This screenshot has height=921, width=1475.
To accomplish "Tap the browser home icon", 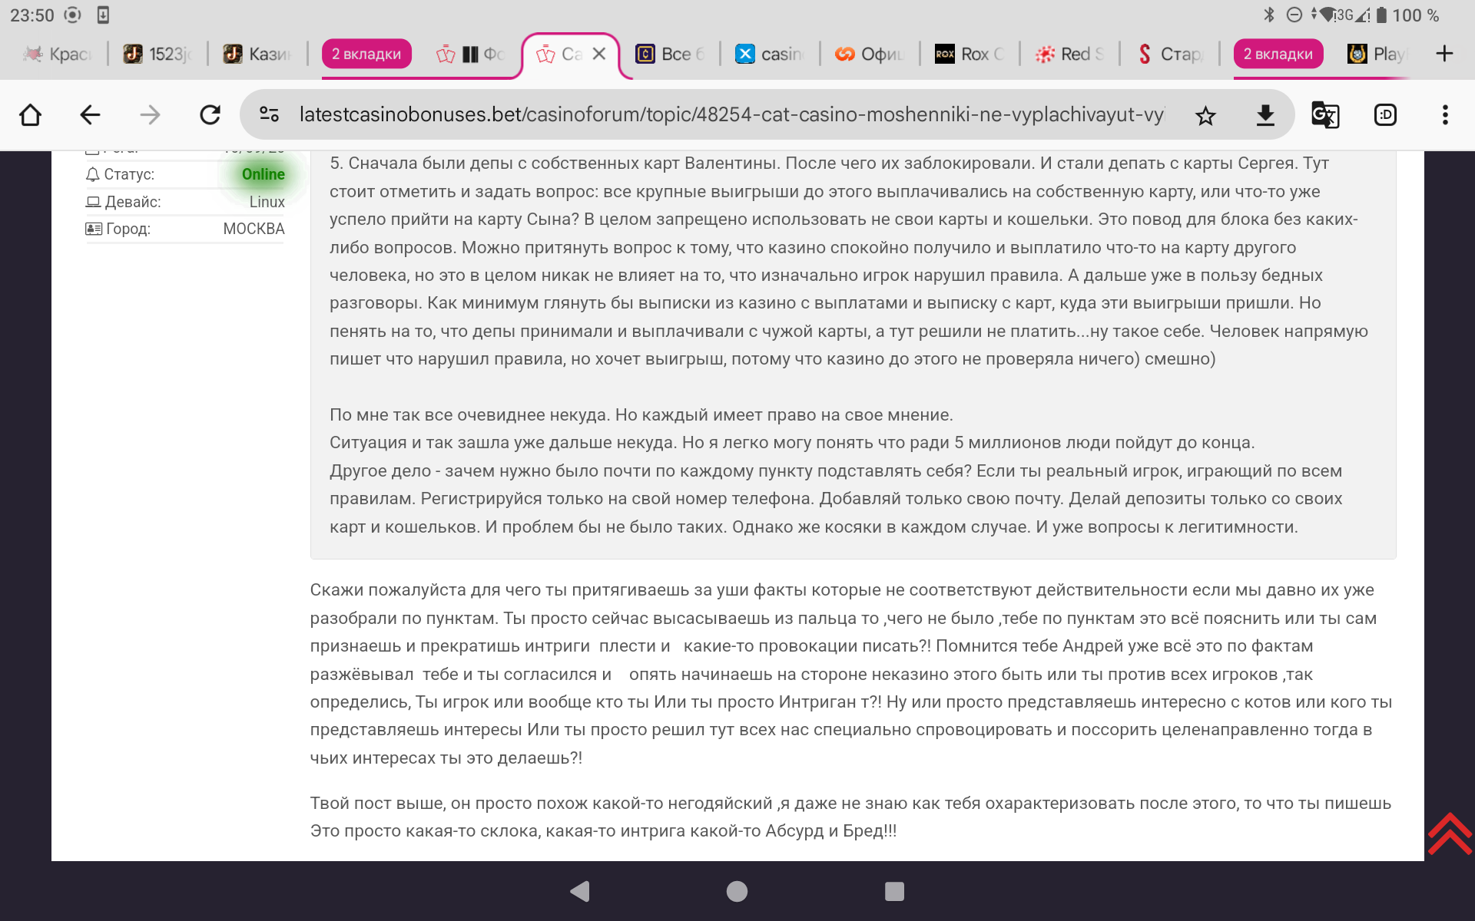I will (31, 115).
